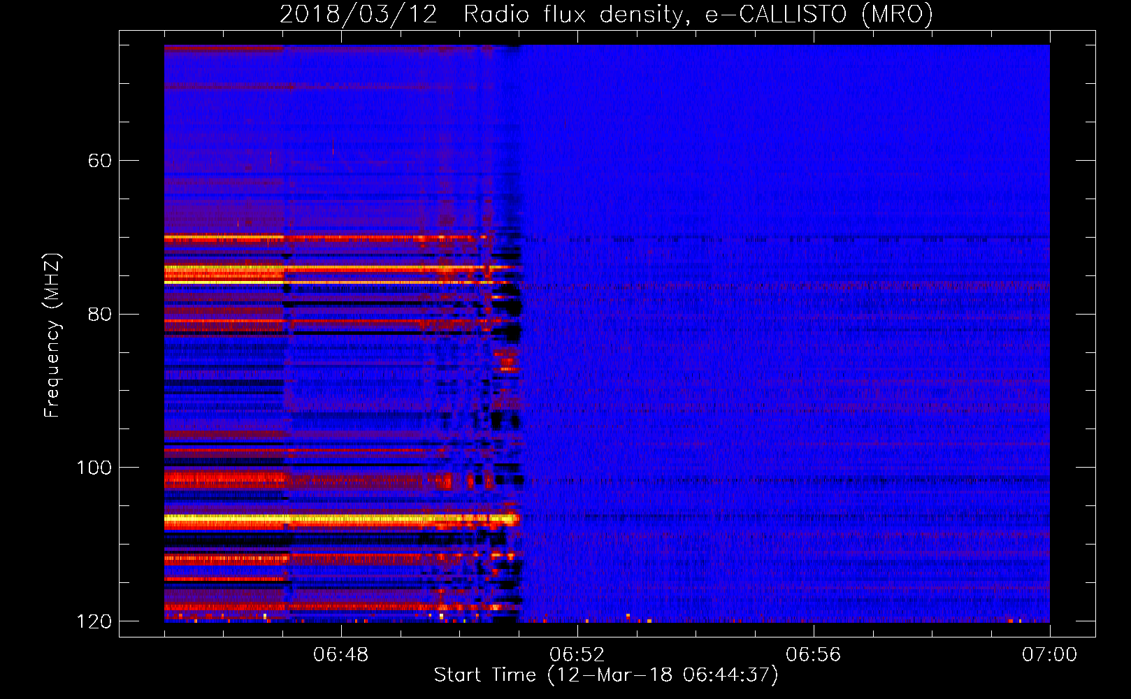Viewport: 1131px width, 699px height.
Task: Click the 60 frequency tick label
Action: (x=100, y=161)
